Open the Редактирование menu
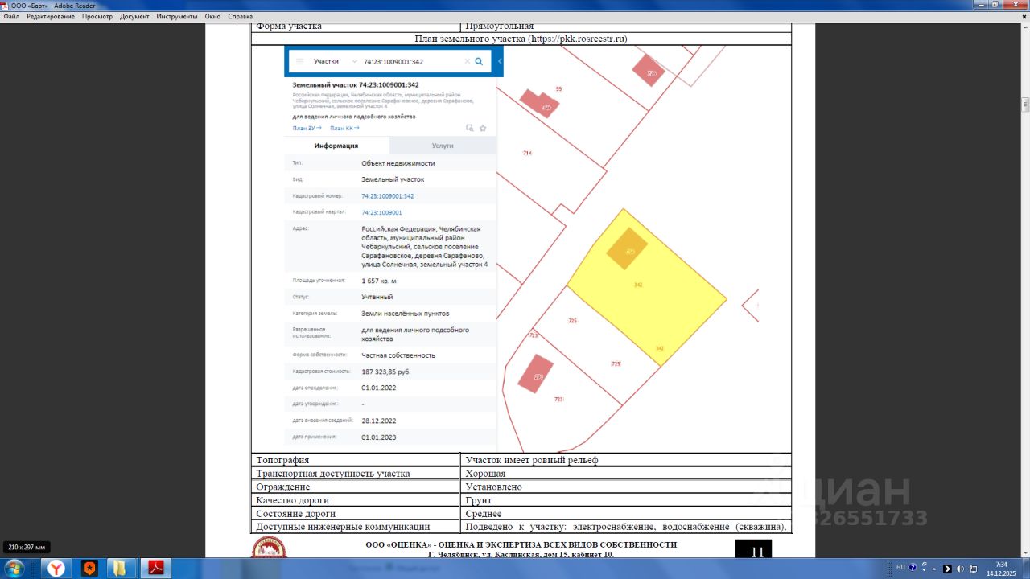Viewport: 1030px width, 579px height. coord(51,16)
